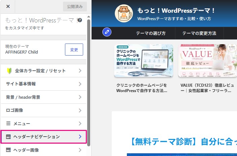Click VALUE（TCD123）徹底レビュー article title link
This screenshot has width=237, height=156.
pyautogui.click(x=207, y=88)
